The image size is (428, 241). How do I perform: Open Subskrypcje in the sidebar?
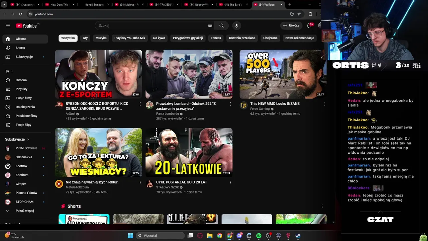coord(25,57)
